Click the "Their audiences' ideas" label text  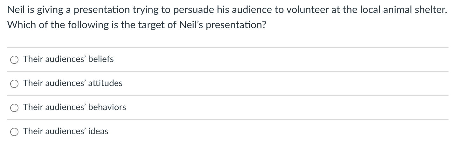[66, 131]
